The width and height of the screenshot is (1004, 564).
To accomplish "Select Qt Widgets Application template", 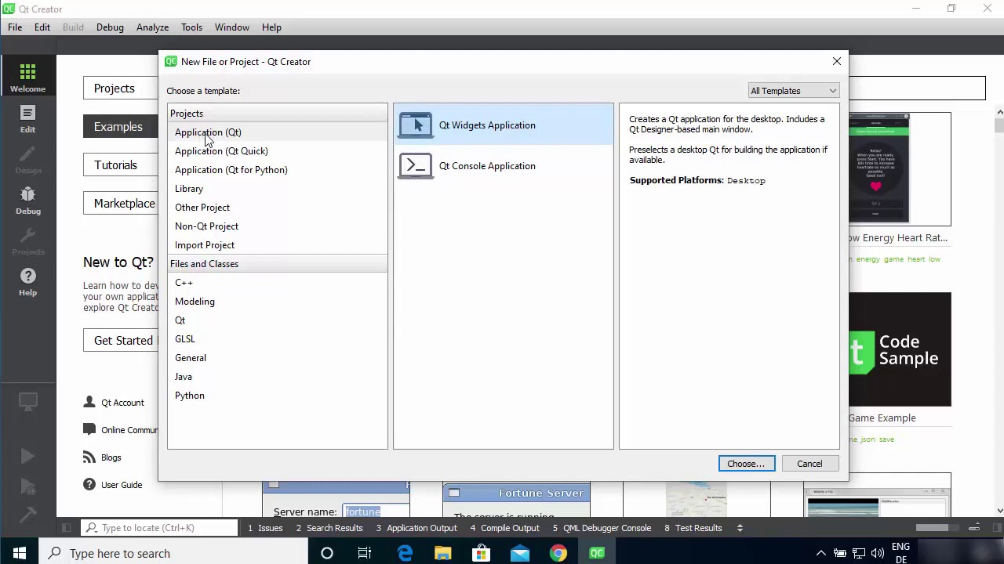I will pos(504,125).
